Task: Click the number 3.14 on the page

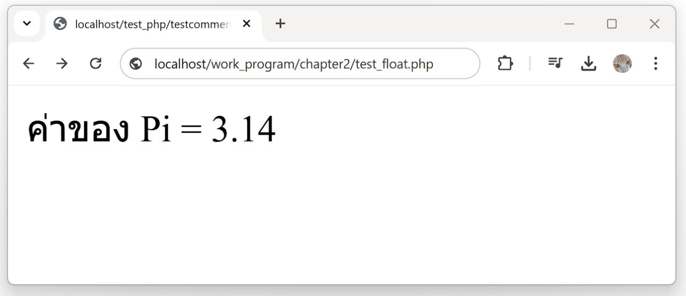Action: point(243,130)
